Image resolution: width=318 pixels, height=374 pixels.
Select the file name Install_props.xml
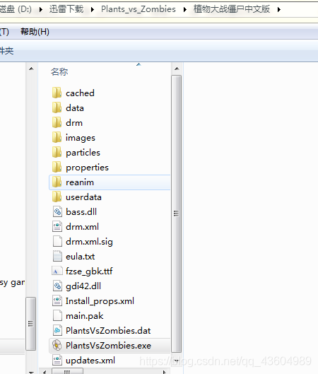(x=100, y=301)
